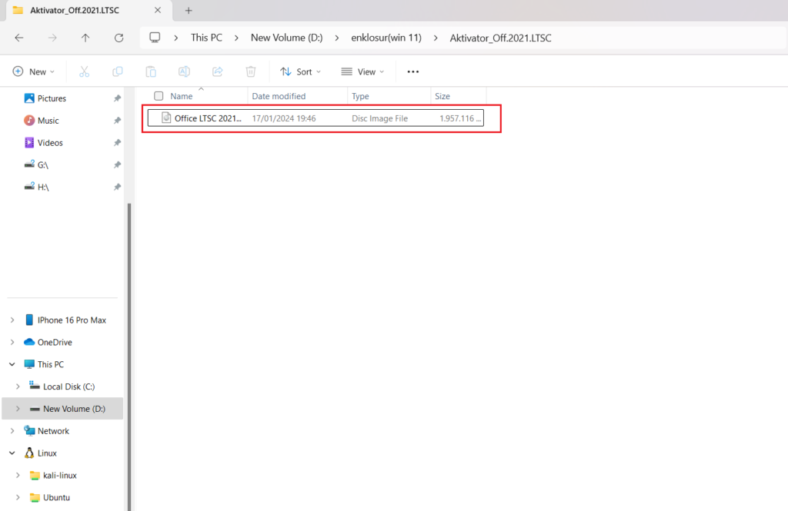Click the pin icon next to Music
Screen dimensions: 788x511
[x=117, y=121]
